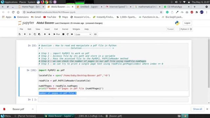Open the Chrome profile avatar

(x=201, y=12)
